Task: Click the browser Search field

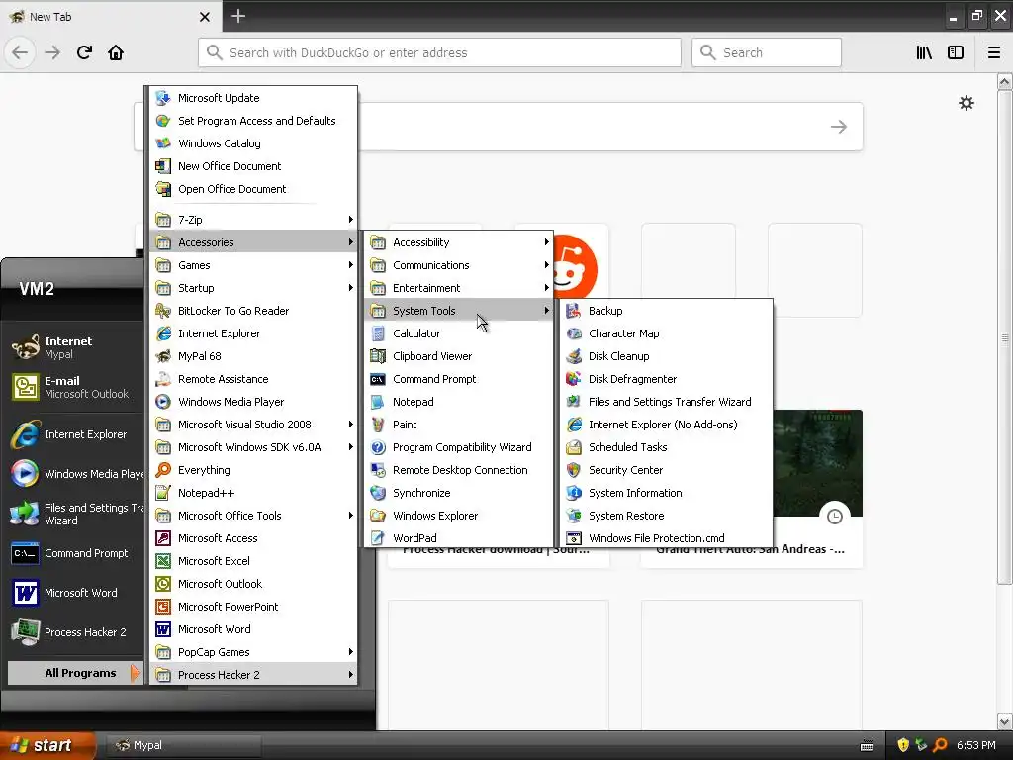Action: 767,52
